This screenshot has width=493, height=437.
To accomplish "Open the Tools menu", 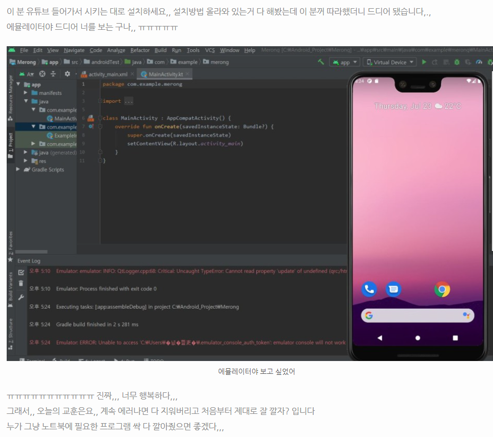I will (x=193, y=50).
